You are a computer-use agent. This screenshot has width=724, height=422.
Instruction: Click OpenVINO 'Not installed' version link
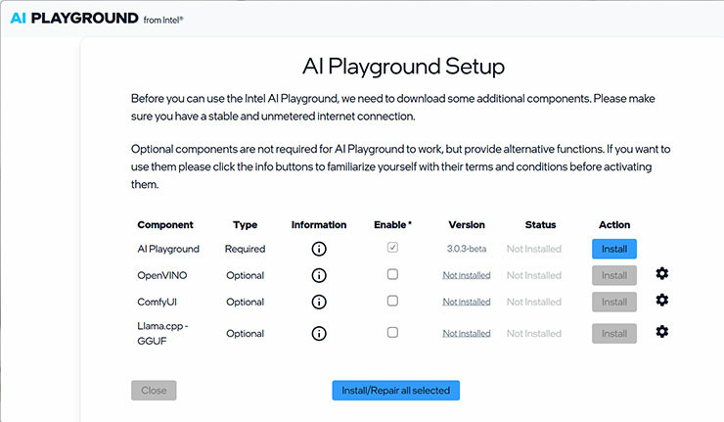point(467,275)
